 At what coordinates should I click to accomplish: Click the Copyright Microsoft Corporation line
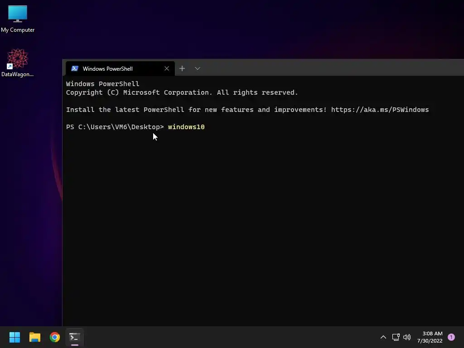pyautogui.click(x=182, y=92)
